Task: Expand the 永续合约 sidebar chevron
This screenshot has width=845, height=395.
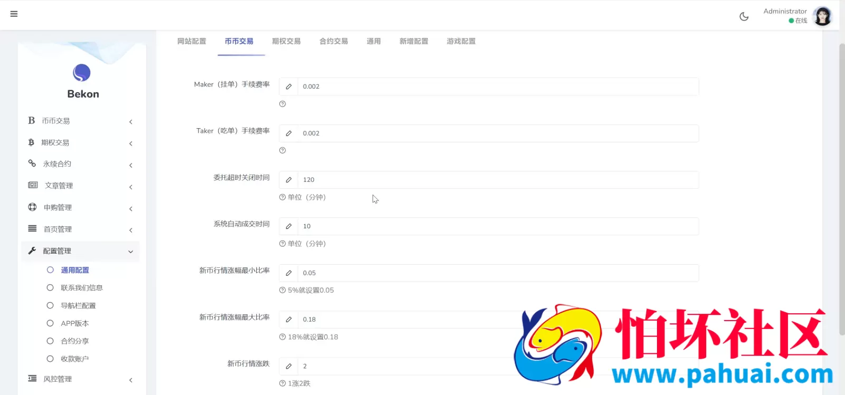Action: pos(130,165)
